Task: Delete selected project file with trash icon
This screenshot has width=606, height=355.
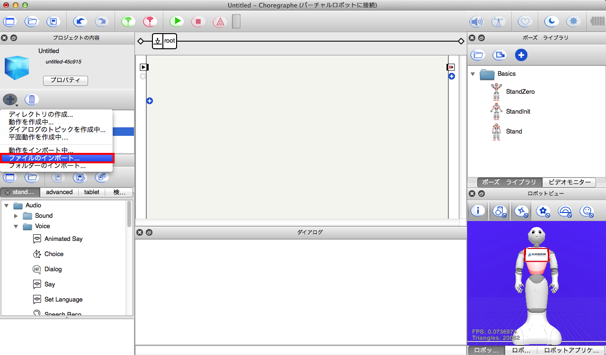Action: point(32,99)
